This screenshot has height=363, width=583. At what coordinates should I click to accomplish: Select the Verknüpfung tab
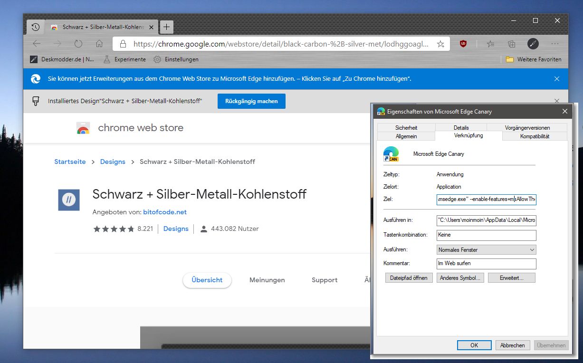tap(468, 135)
